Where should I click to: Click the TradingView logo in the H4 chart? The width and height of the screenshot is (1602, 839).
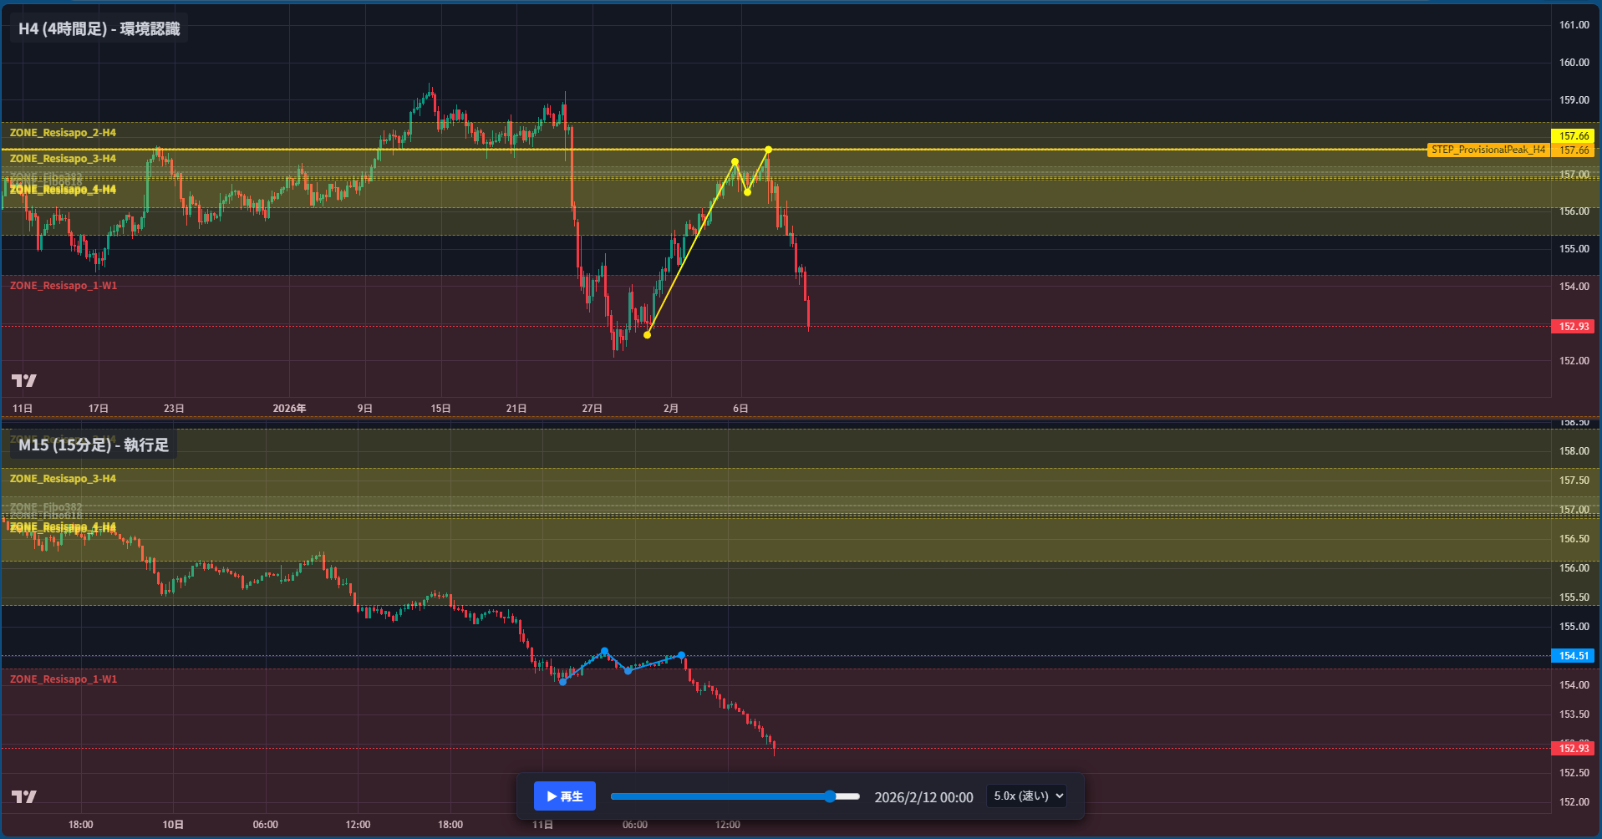tap(24, 381)
